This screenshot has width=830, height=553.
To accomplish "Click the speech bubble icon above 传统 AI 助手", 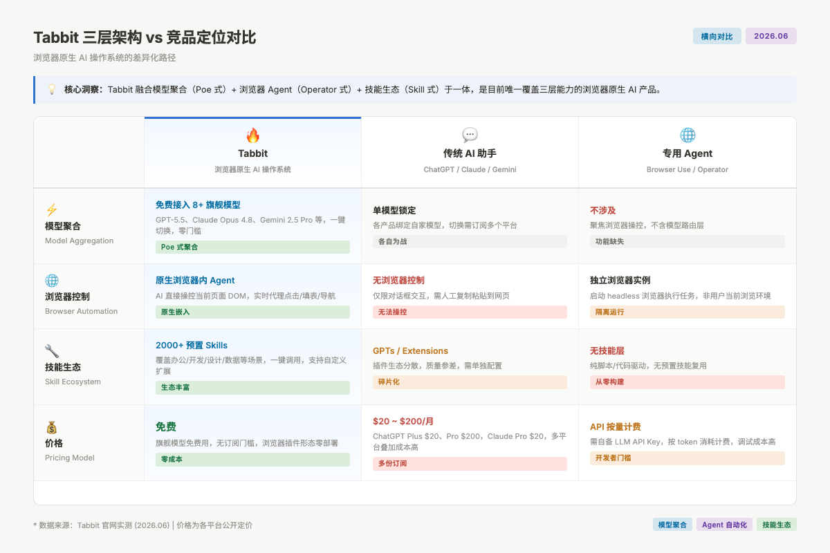I will coord(470,135).
